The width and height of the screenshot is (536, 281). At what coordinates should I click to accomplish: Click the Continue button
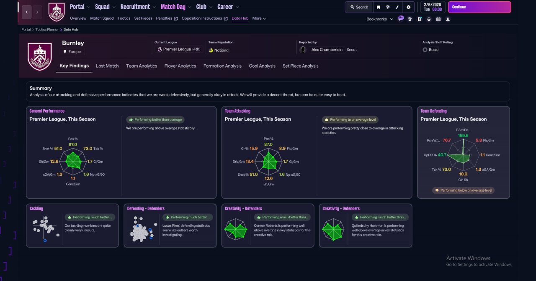pos(479,7)
